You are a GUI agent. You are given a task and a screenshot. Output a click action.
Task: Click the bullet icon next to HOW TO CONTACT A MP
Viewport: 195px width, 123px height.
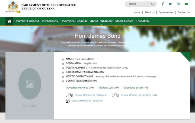(x=63, y=77)
